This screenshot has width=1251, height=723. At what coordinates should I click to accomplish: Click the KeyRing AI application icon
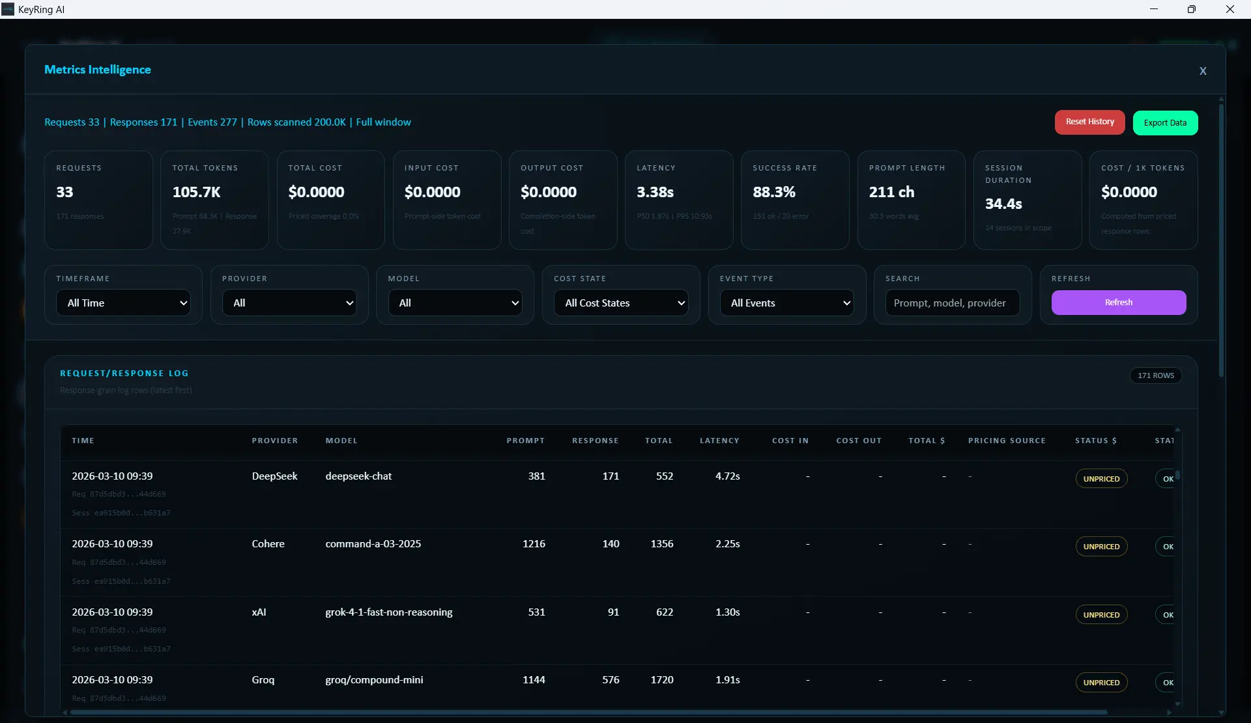[8, 8]
